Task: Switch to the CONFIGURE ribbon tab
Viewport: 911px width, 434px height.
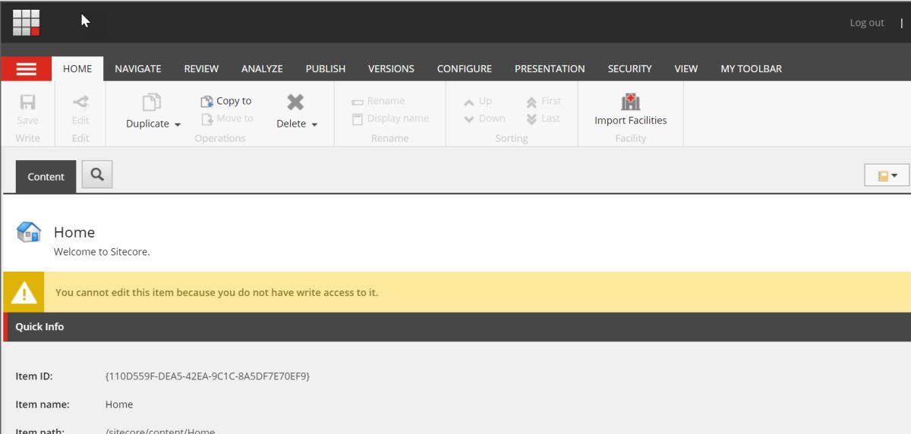Action: click(x=465, y=68)
